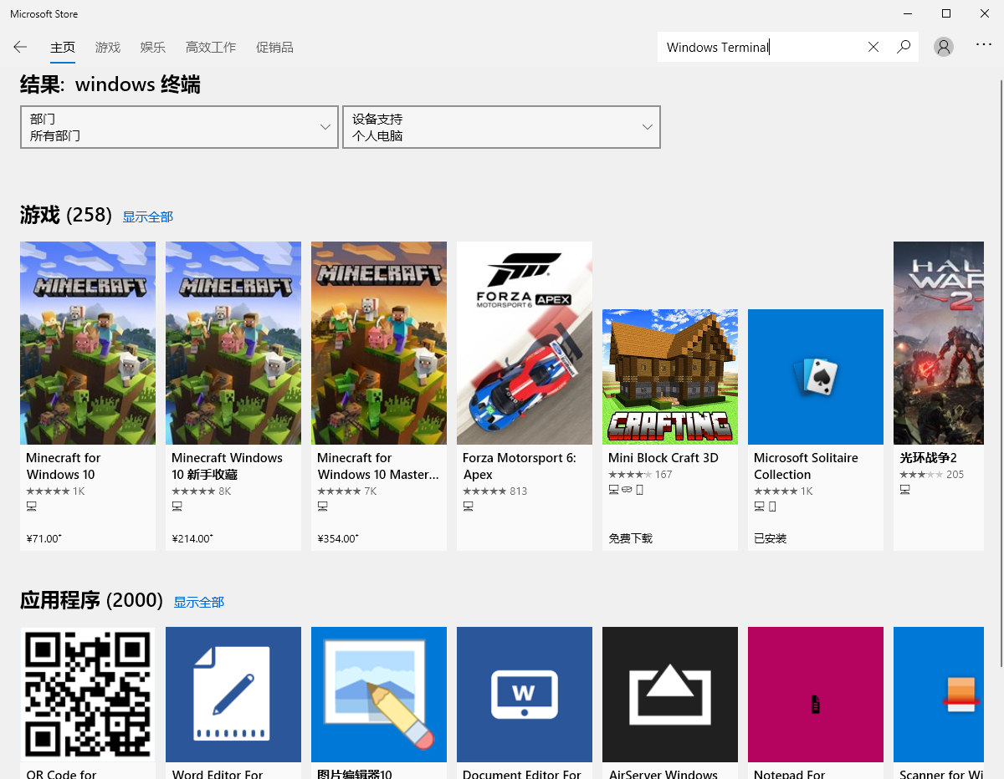
Task: Open Forza Motorsport 6: Apex thumbnail
Action: click(525, 343)
